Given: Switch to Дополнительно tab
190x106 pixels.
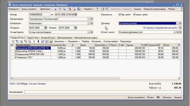Looking at the screenshot, I should 65,38.
